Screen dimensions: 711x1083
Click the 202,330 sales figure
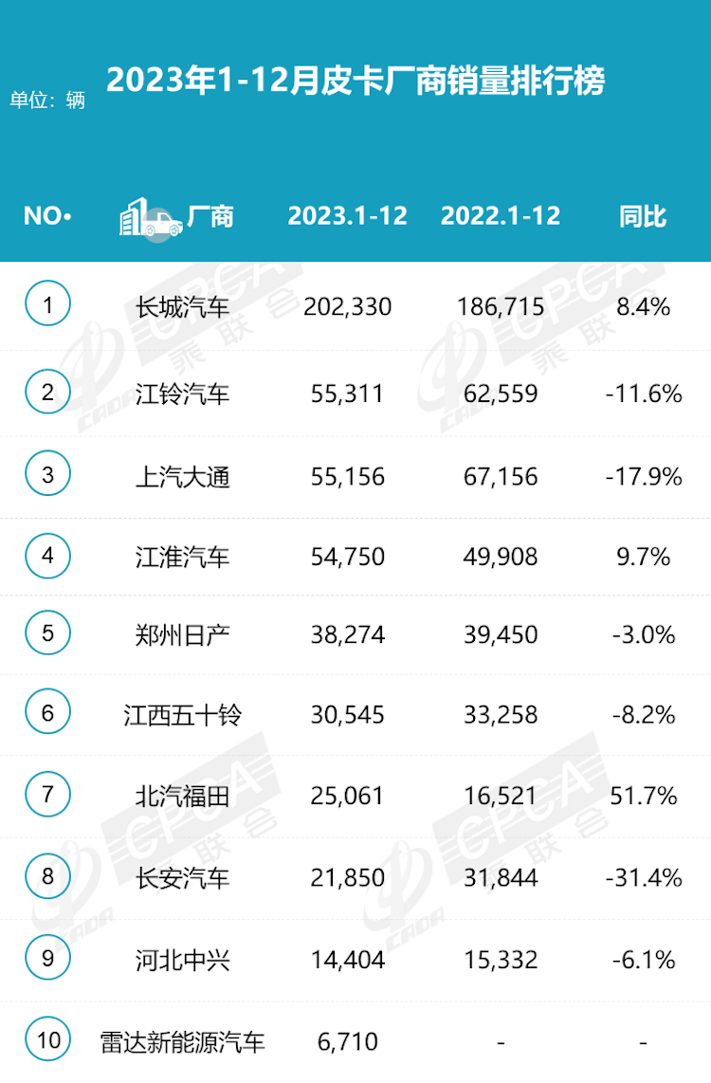pyautogui.click(x=347, y=306)
